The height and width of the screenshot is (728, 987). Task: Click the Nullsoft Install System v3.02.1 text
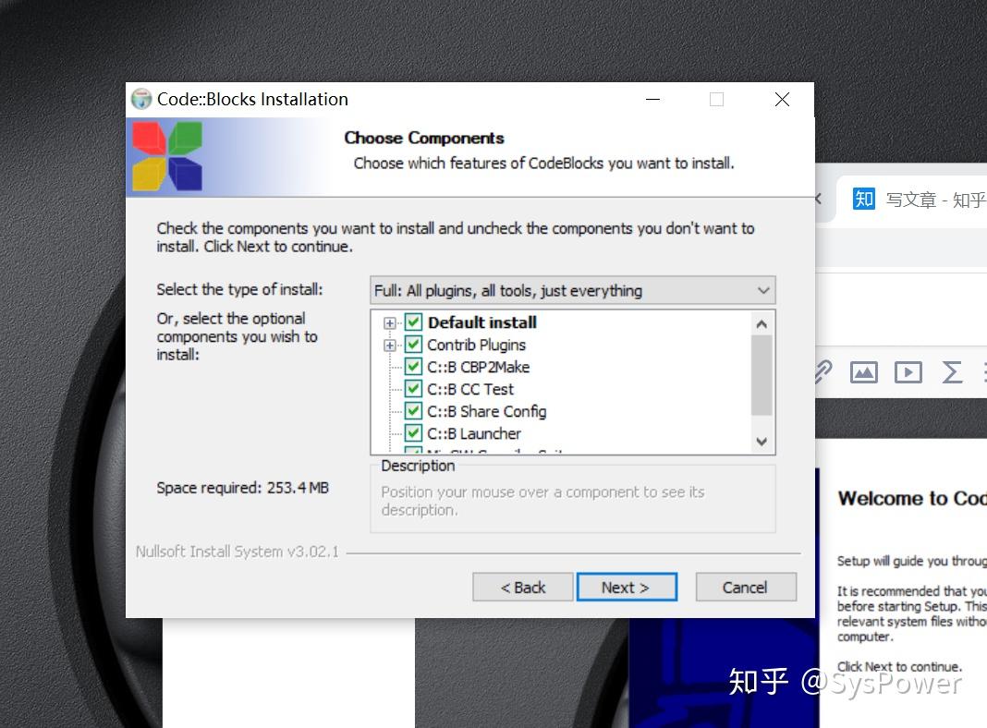coord(238,552)
